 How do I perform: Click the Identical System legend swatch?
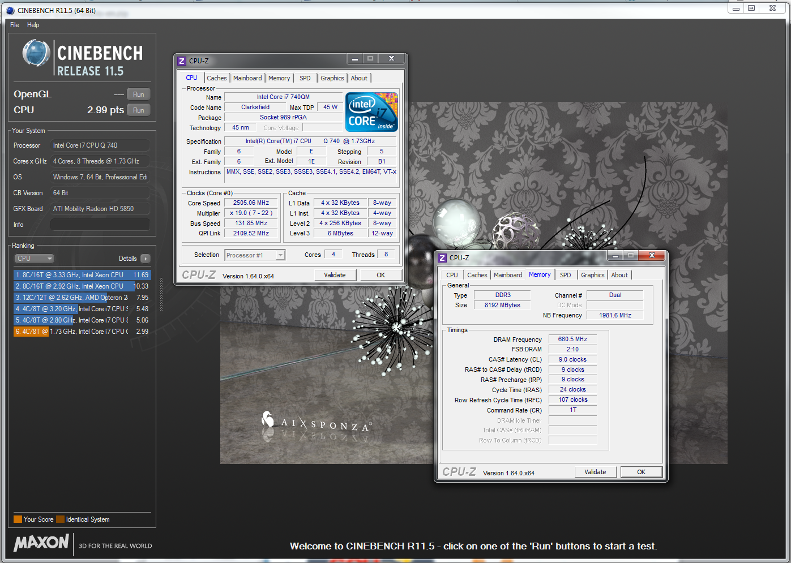[60, 519]
